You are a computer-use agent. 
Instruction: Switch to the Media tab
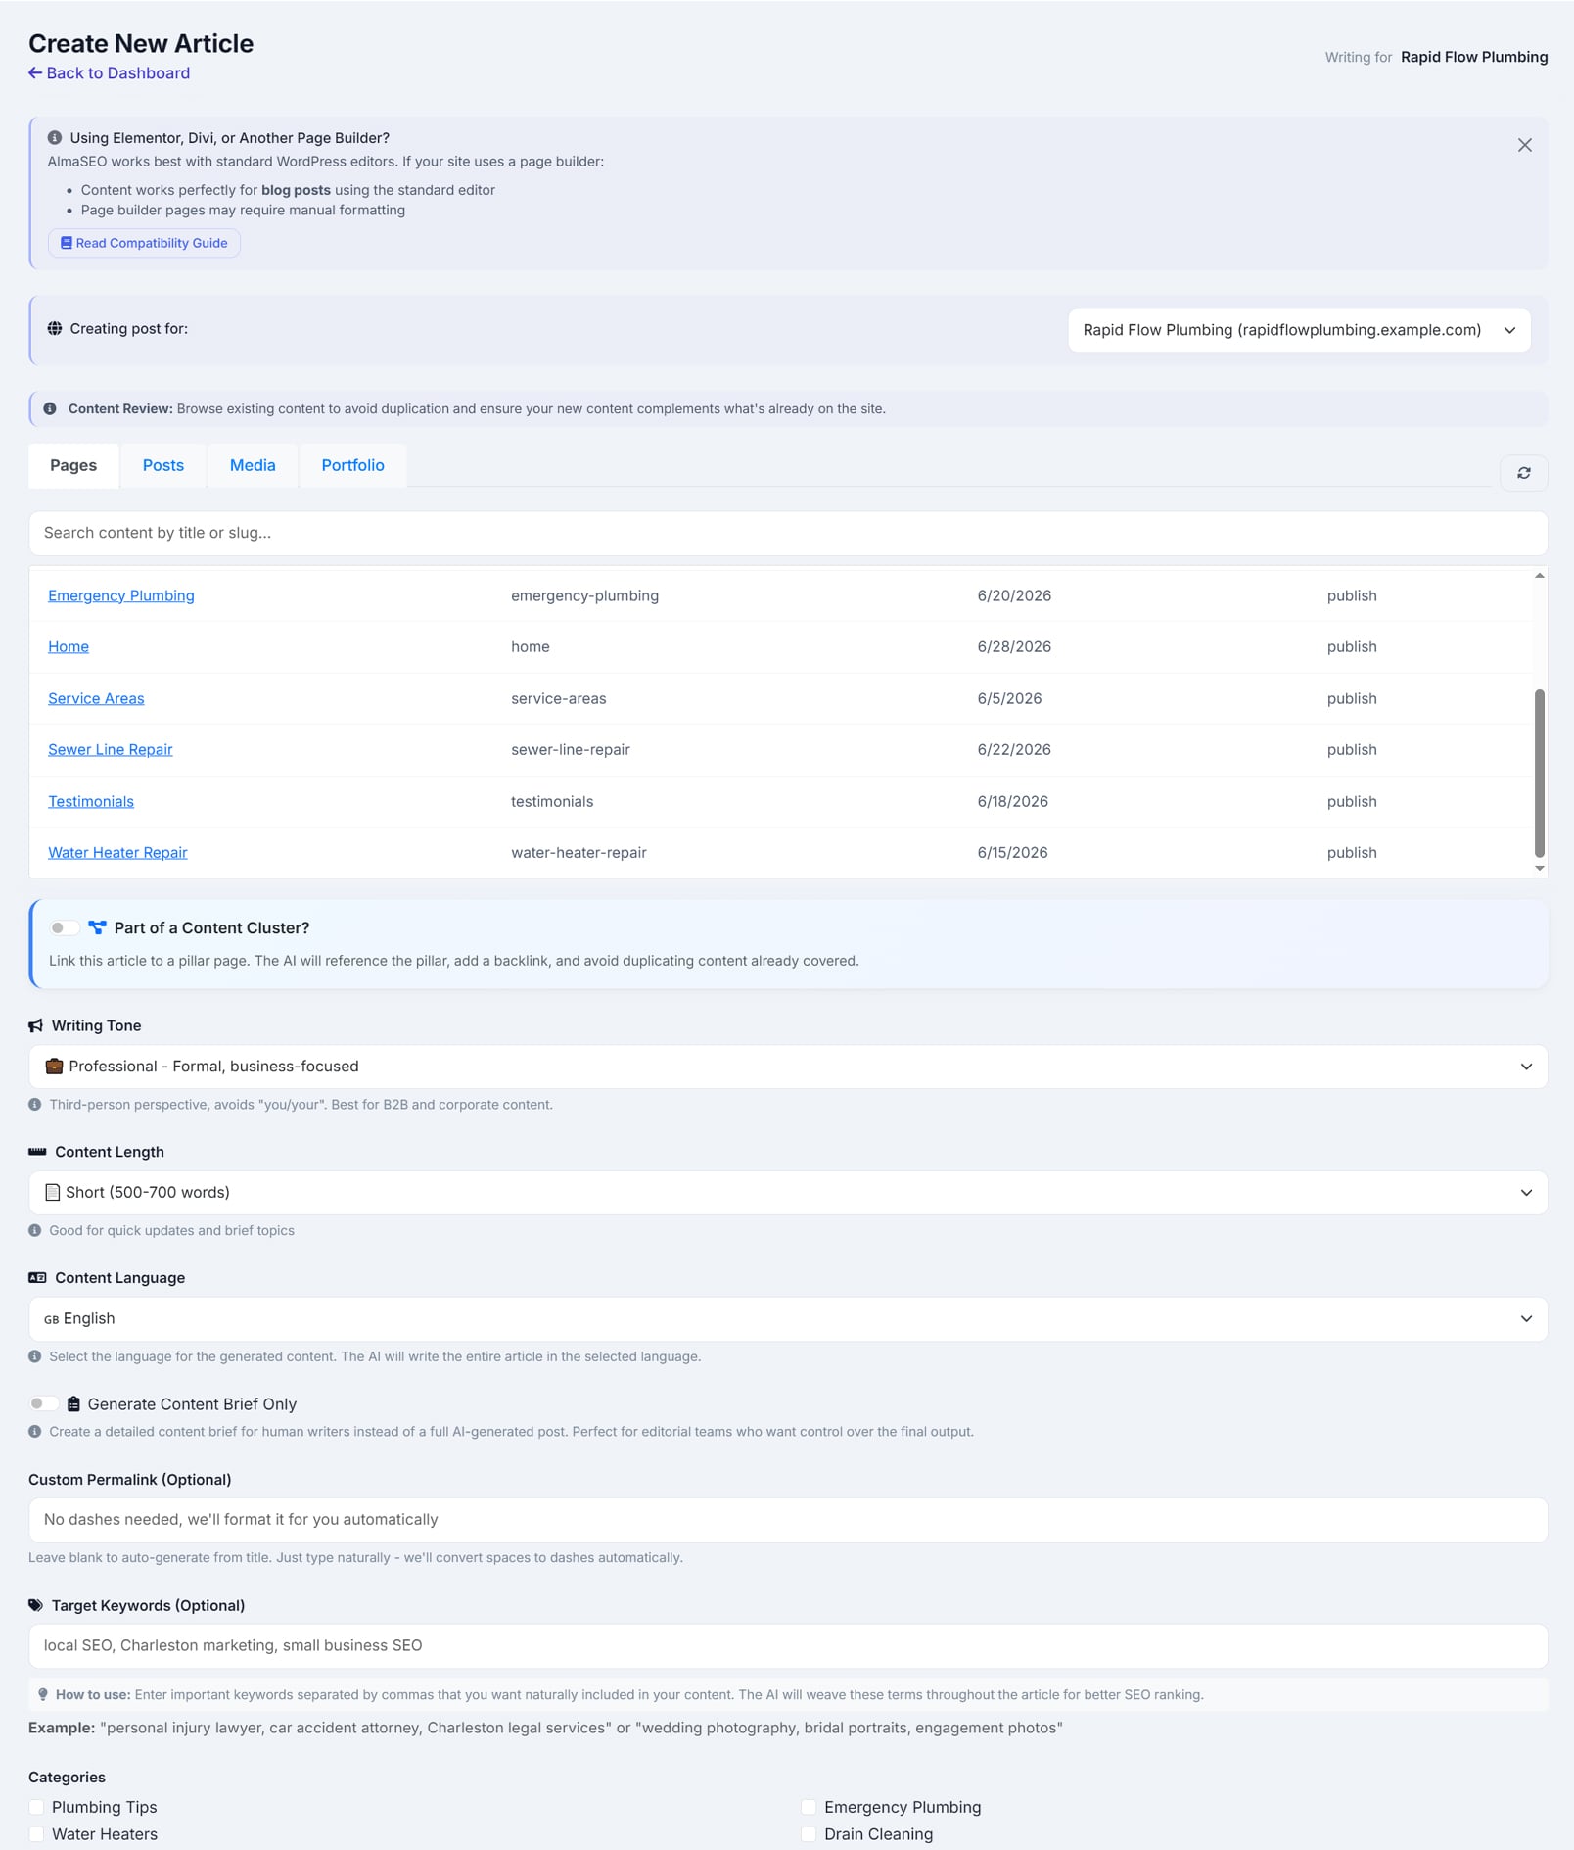tap(253, 465)
